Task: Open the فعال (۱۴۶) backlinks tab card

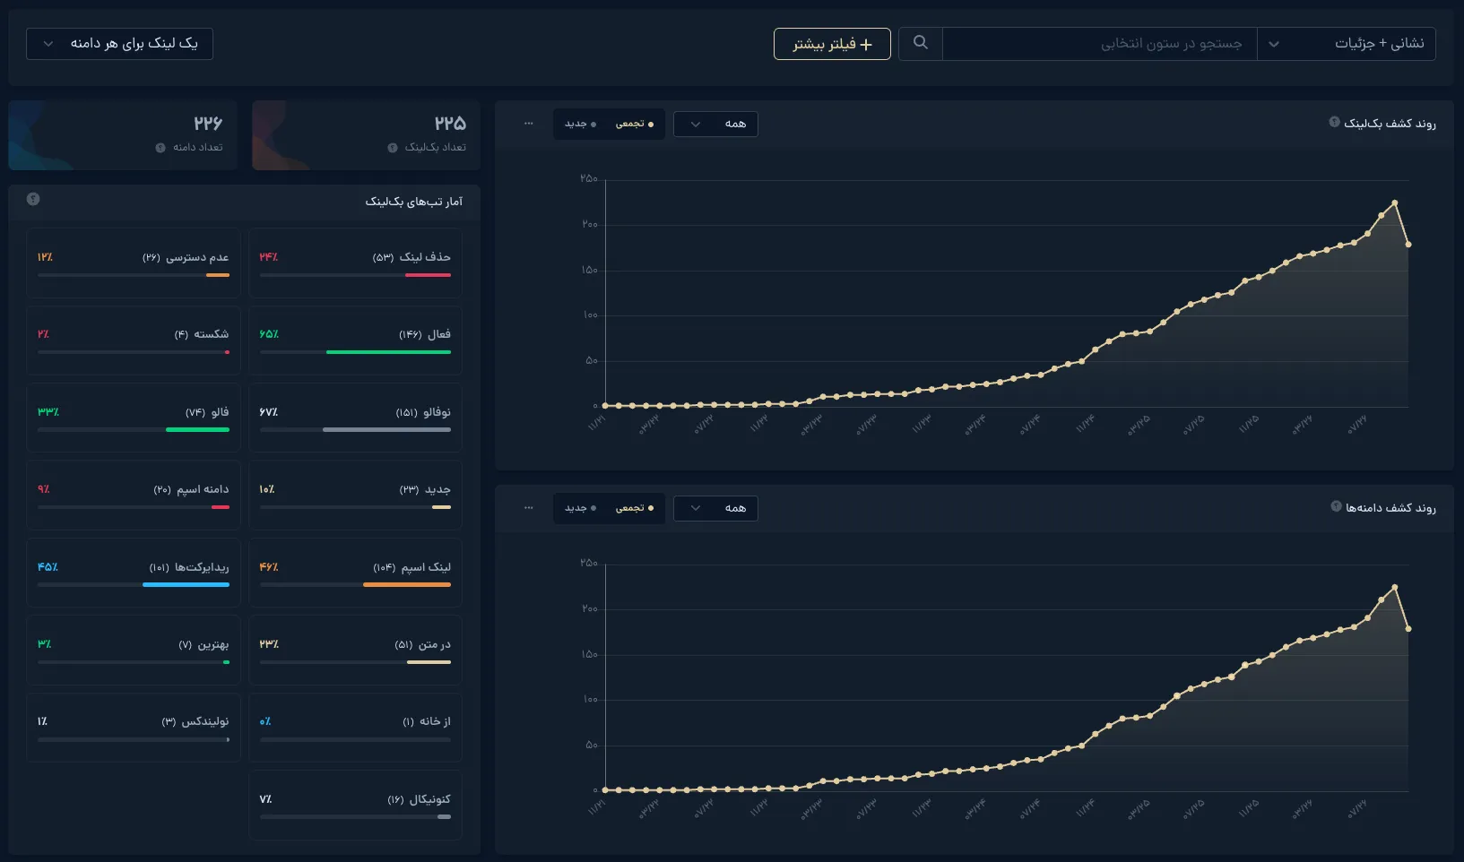Action: click(355, 340)
